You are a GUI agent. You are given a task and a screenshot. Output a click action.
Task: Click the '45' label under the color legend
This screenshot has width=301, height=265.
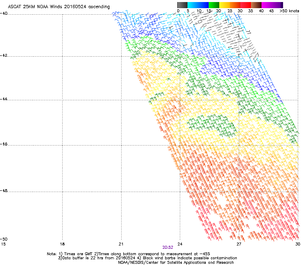click(271, 11)
